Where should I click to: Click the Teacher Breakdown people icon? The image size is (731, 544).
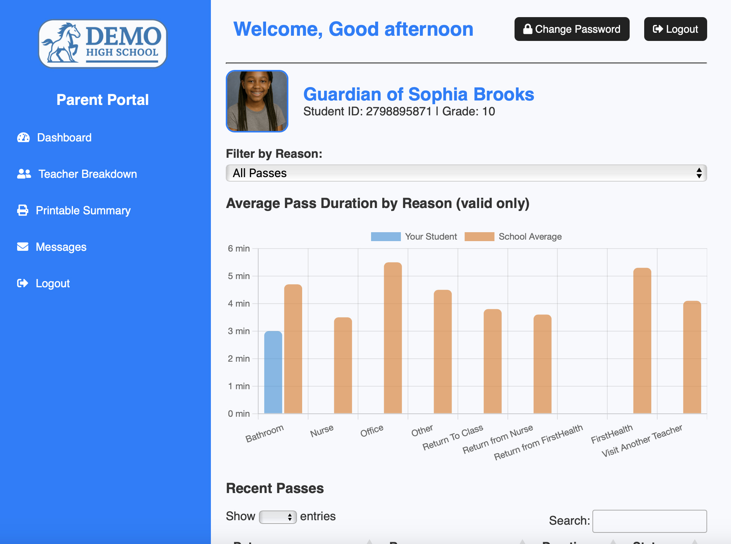(23, 174)
